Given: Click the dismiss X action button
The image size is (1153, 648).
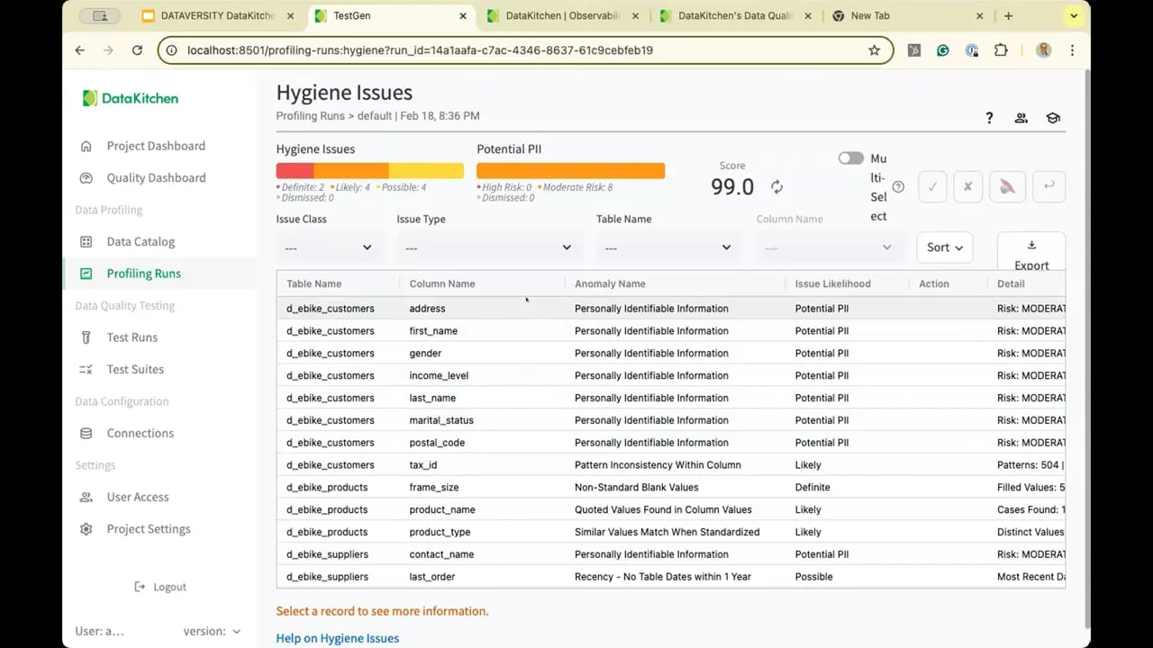Looking at the screenshot, I should [967, 186].
